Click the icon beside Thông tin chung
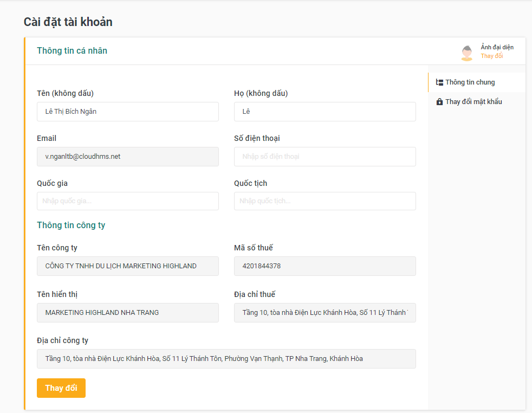The image size is (532, 413). 440,82
